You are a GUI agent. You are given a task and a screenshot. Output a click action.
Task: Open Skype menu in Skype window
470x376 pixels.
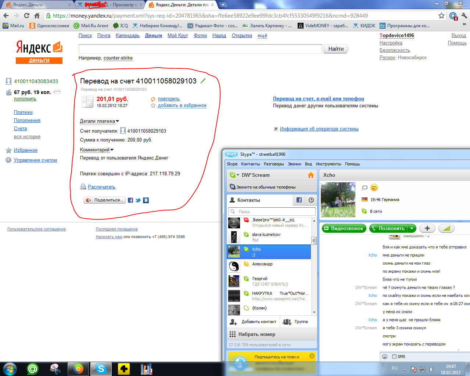(x=232, y=164)
